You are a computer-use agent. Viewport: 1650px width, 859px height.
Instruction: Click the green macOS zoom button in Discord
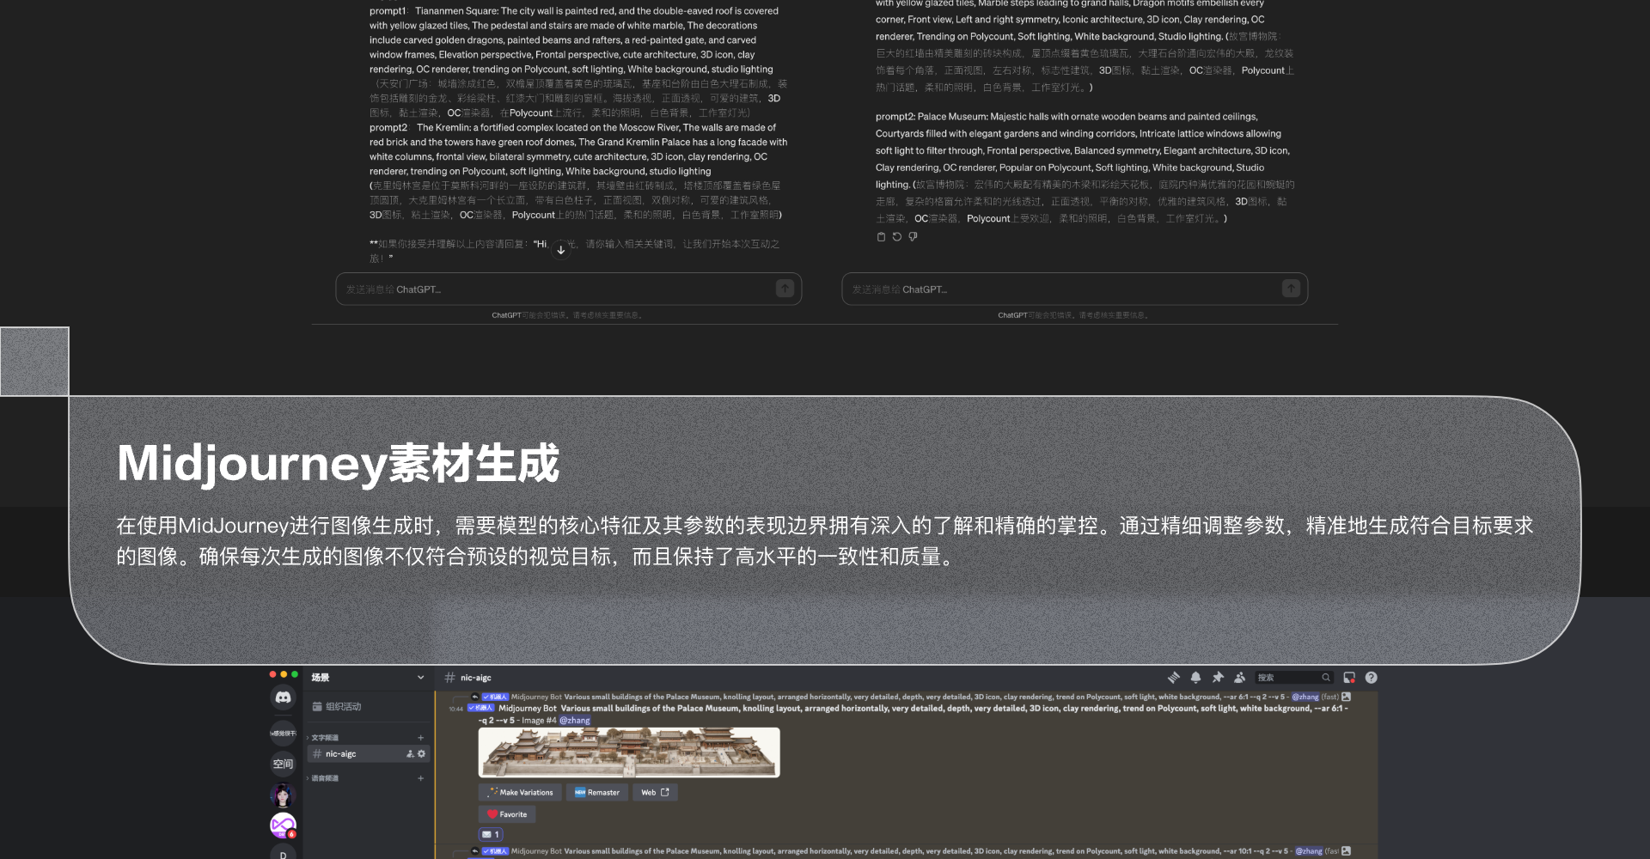[x=295, y=674]
